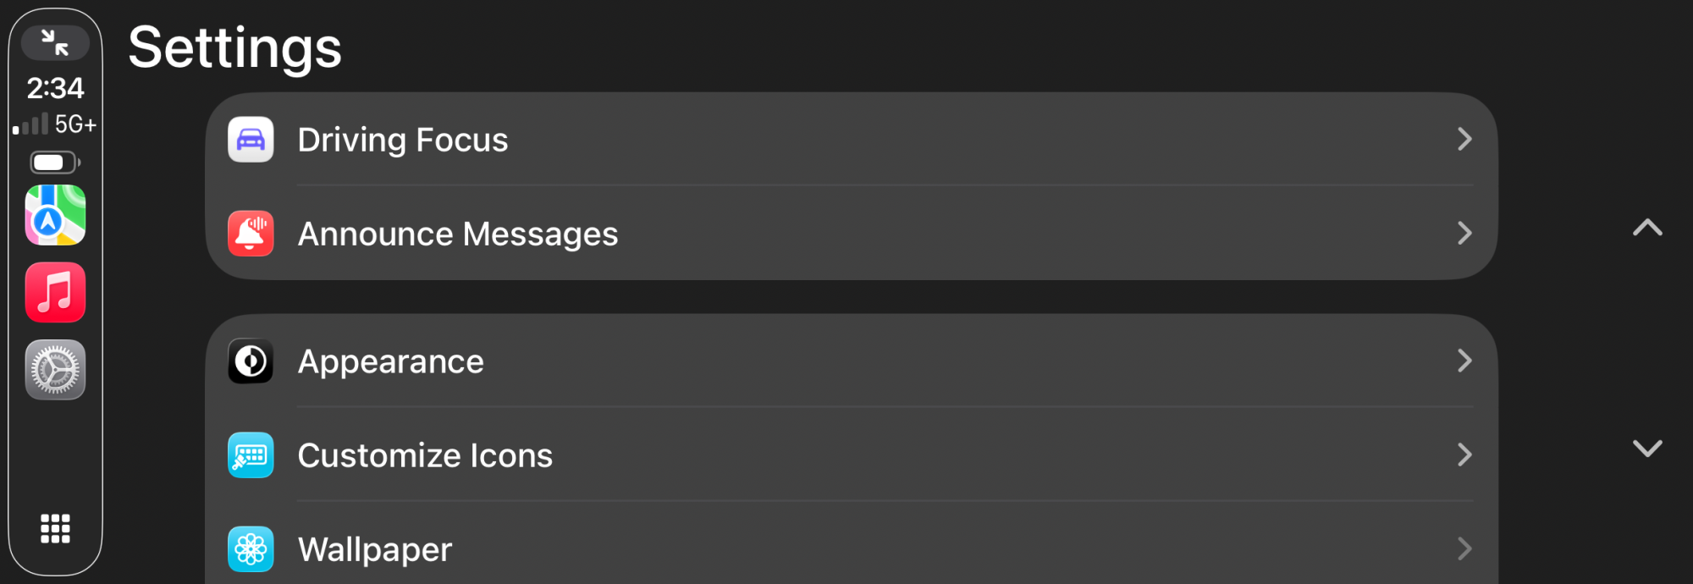Image resolution: width=1693 pixels, height=584 pixels.
Task: Open the Appearance label
Action: click(x=390, y=361)
